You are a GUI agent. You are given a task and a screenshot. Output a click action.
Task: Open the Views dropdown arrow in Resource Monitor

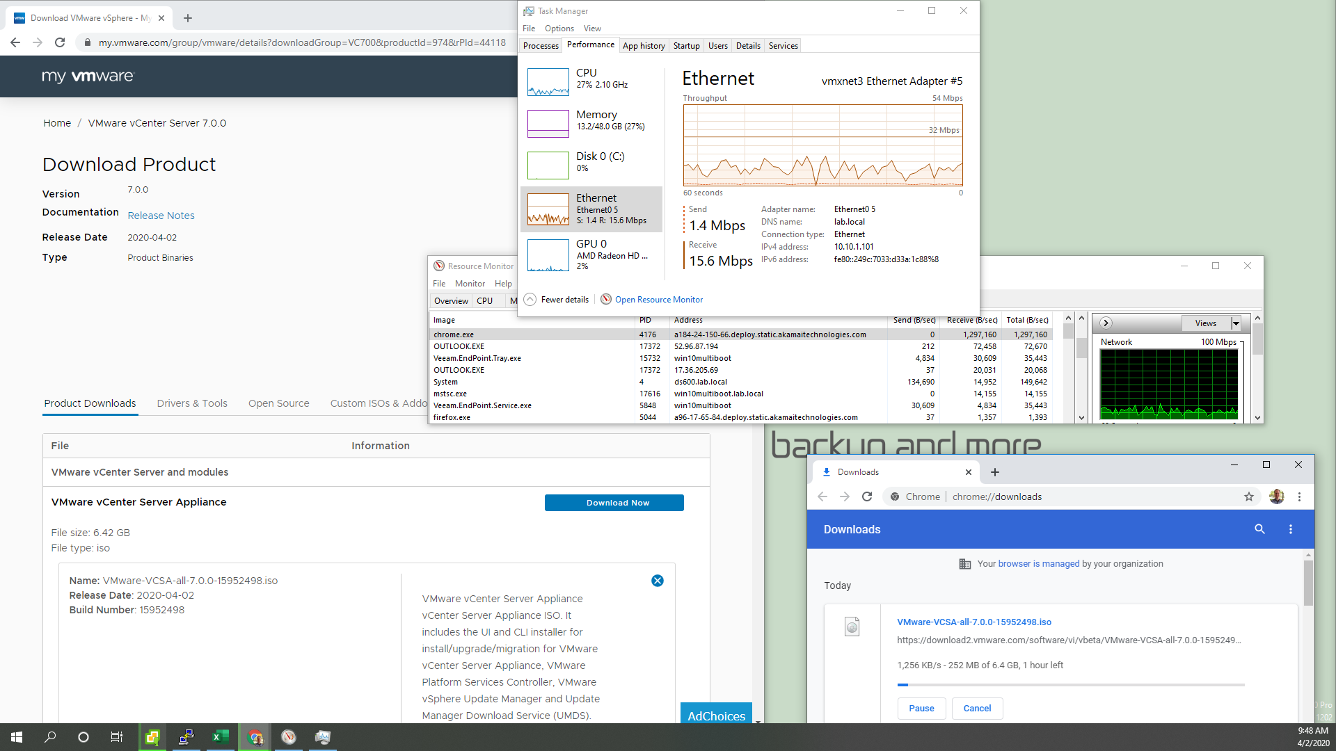coord(1236,323)
